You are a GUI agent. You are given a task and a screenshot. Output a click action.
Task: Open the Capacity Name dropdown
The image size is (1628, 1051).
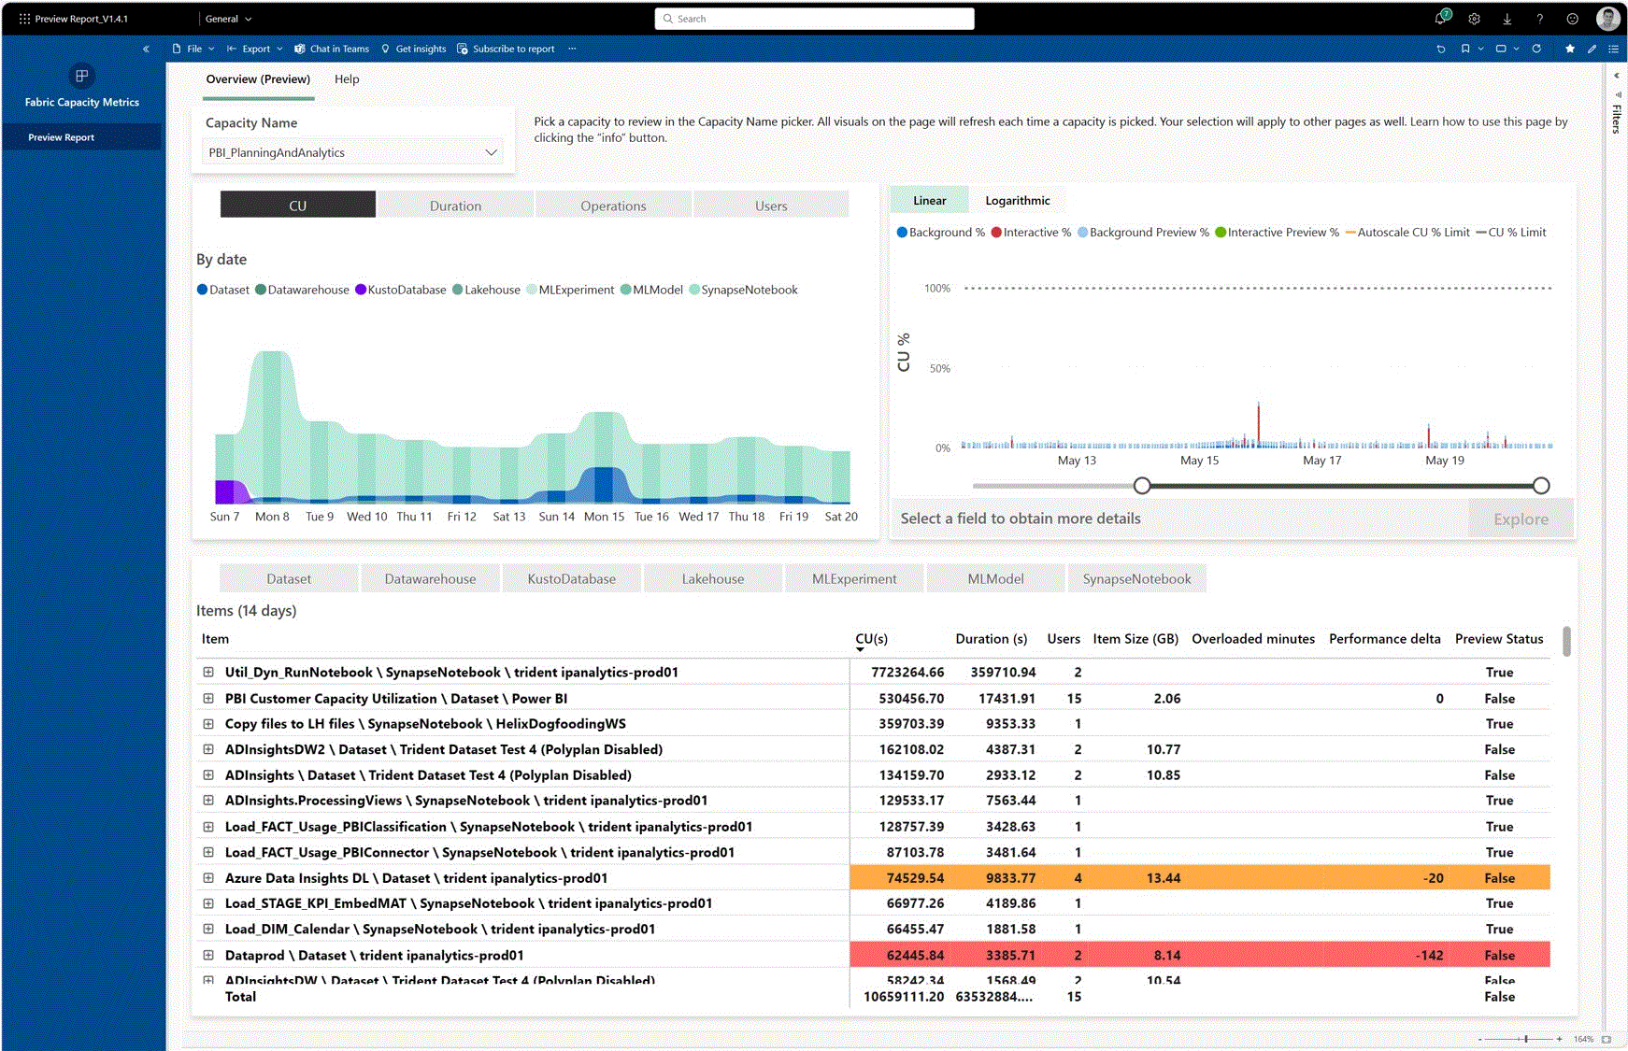point(492,152)
